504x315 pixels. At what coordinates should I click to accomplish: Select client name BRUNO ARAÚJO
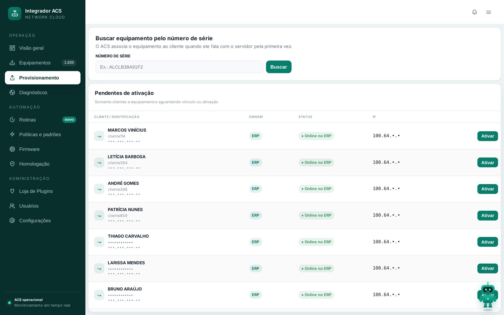(x=125, y=289)
